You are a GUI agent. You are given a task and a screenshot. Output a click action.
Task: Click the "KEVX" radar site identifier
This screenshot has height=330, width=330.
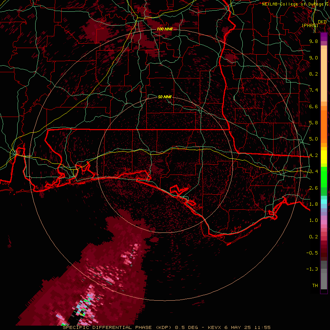click(x=214, y=327)
